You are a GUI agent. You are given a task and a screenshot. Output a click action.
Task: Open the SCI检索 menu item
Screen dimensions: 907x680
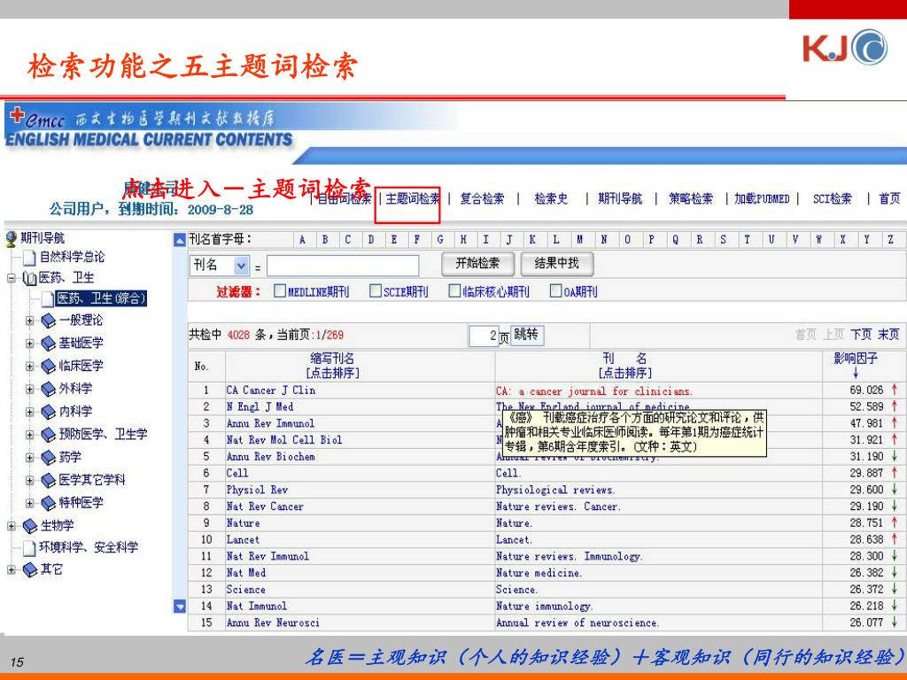pos(832,199)
